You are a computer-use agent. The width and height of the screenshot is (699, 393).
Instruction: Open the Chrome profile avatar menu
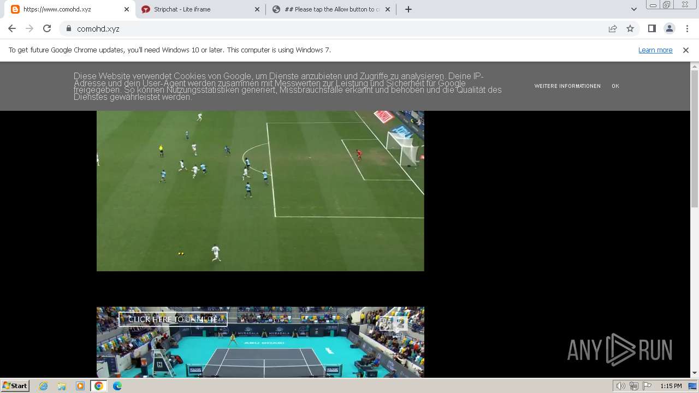click(669, 28)
